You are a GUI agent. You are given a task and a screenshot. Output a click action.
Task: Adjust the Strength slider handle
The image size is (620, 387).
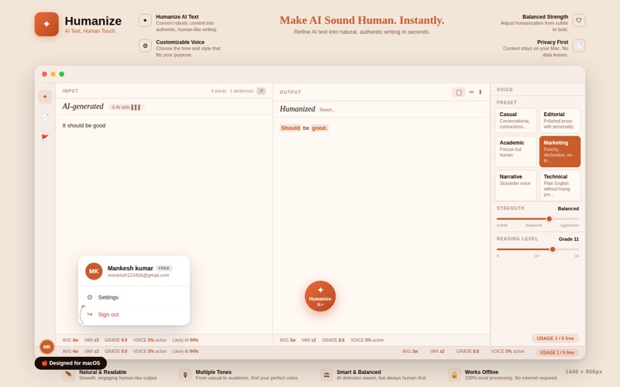coord(549,219)
